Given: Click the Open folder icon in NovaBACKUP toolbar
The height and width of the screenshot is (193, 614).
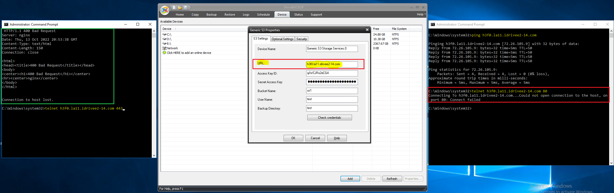Looking at the screenshot, I should click(180, 8).
